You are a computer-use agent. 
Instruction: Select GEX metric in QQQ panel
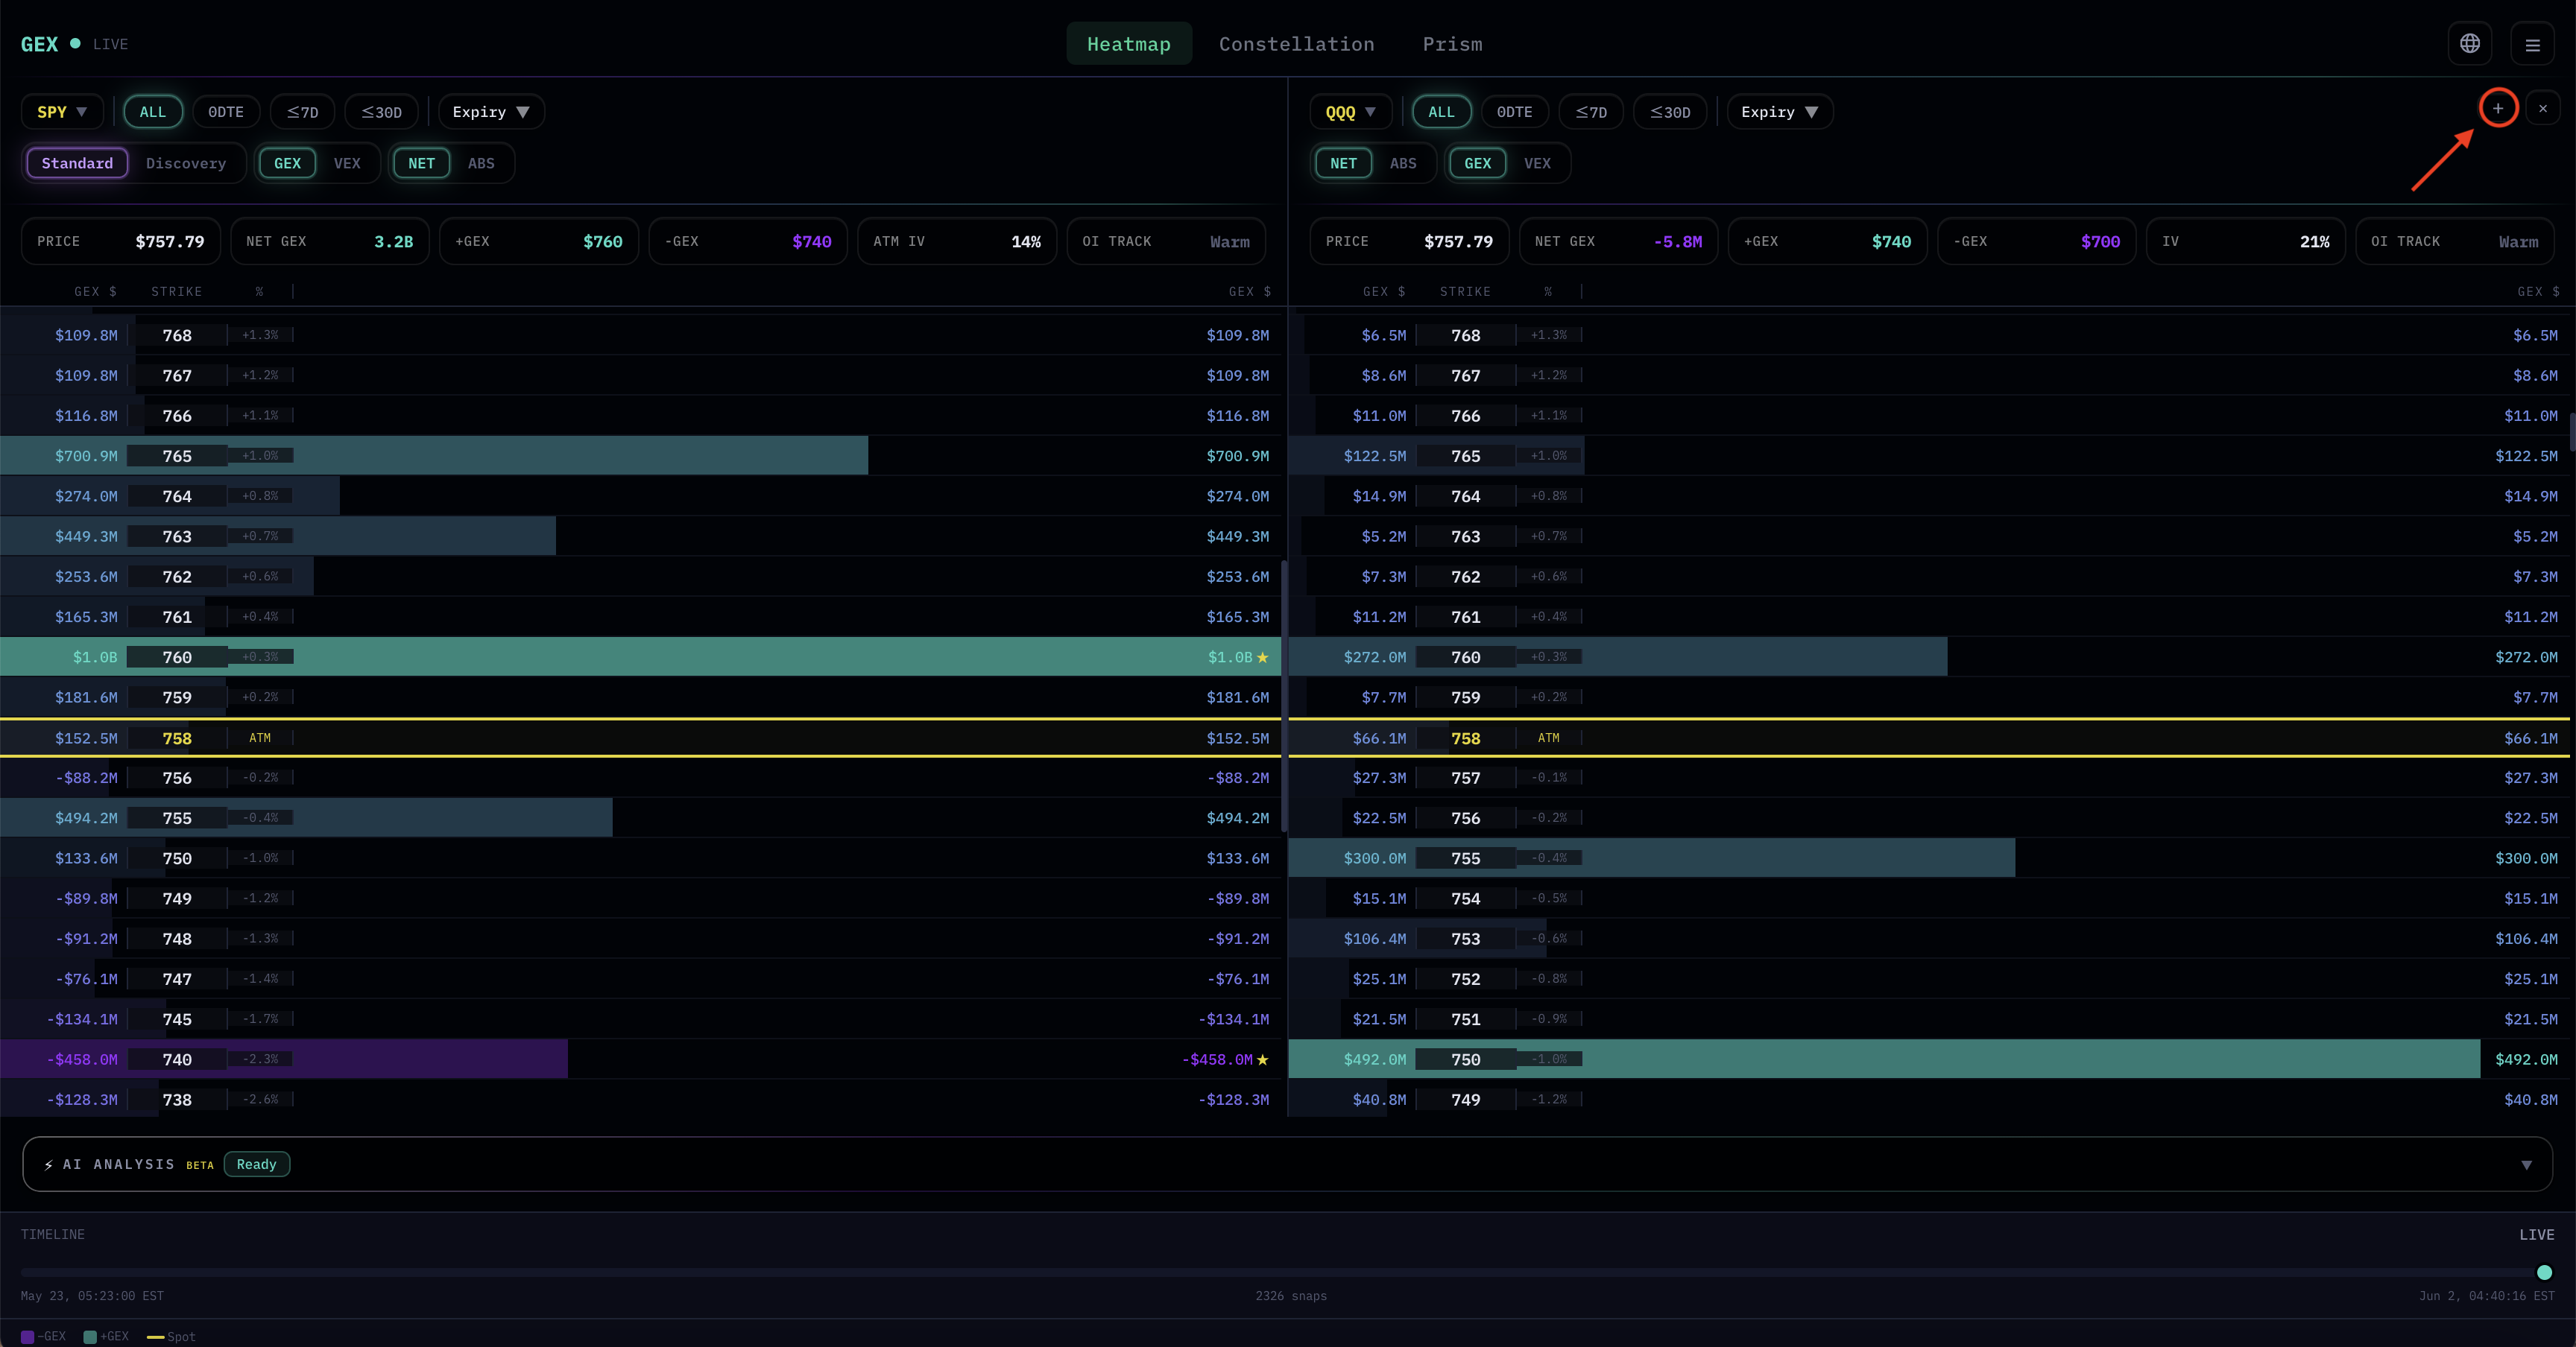click(1477, 163)
